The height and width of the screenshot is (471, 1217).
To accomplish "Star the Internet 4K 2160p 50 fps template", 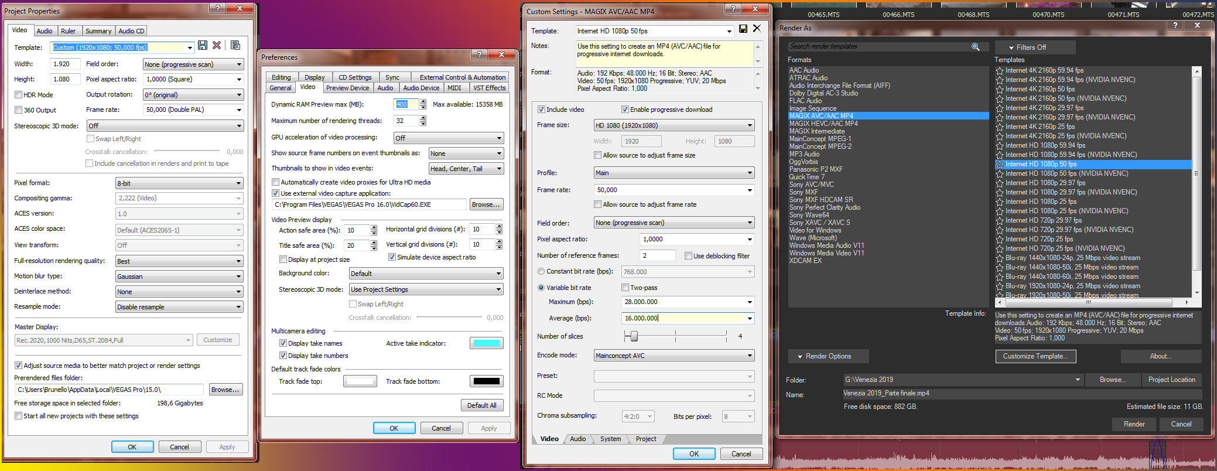I will pos(1000,89).
